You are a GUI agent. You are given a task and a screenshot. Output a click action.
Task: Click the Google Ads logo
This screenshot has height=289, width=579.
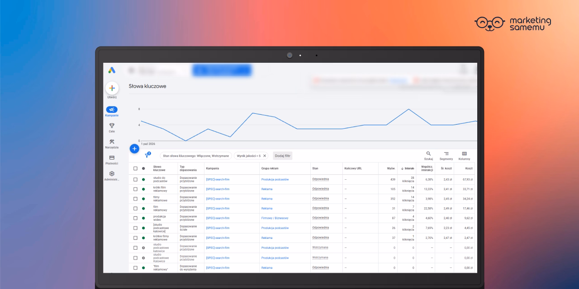click(112, 70)
